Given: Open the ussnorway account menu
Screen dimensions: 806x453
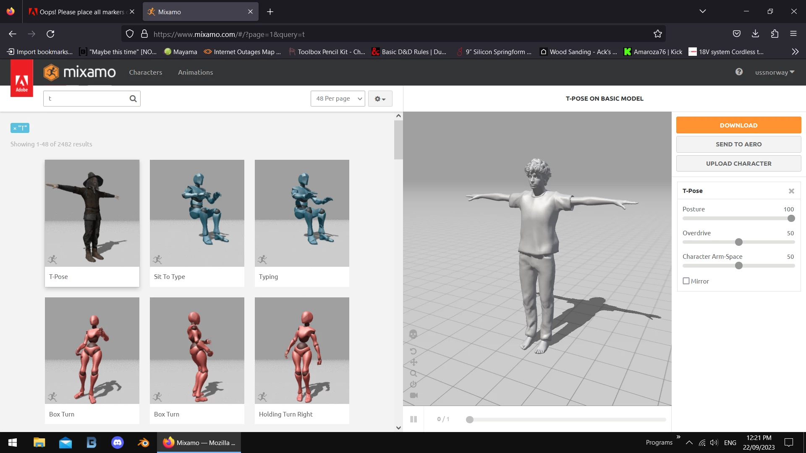Looking at the screenshot, I should click(x=775, y=72).
